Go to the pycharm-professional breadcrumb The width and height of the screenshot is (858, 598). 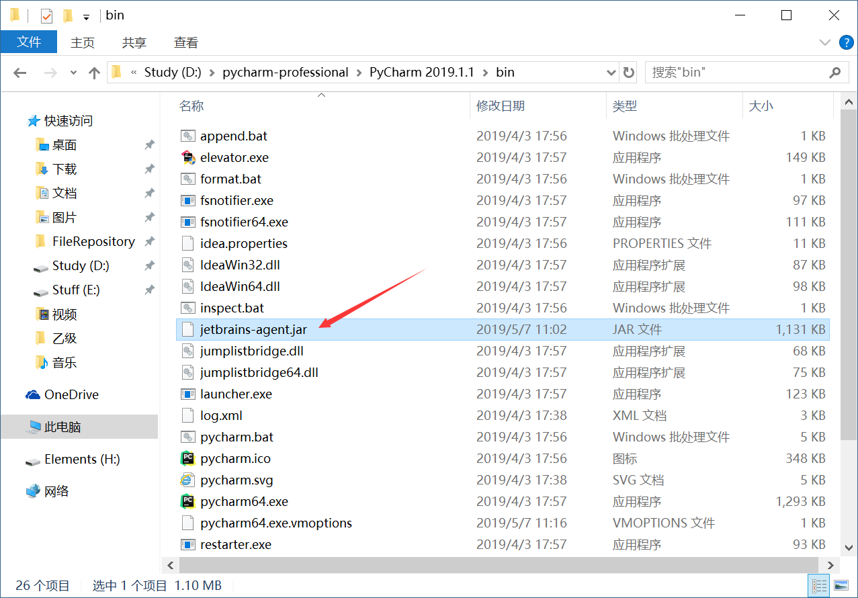point(286,73)
